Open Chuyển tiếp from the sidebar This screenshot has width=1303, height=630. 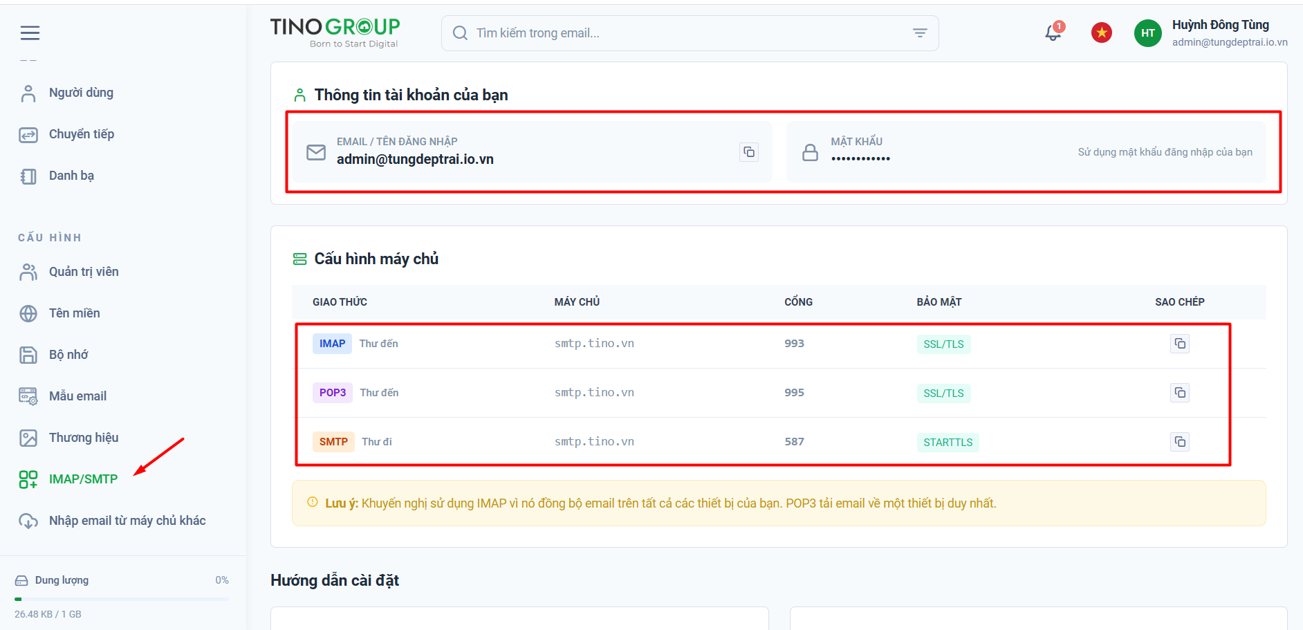pos(28,134)
